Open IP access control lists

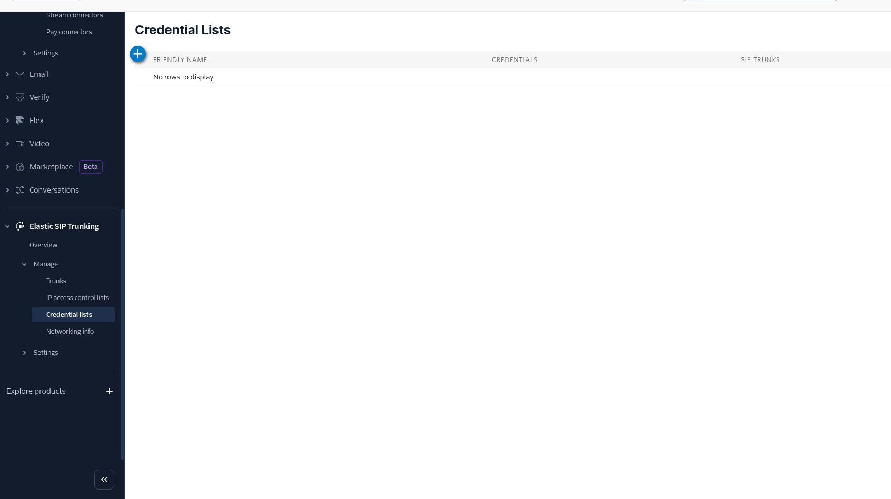pos(77,298)
